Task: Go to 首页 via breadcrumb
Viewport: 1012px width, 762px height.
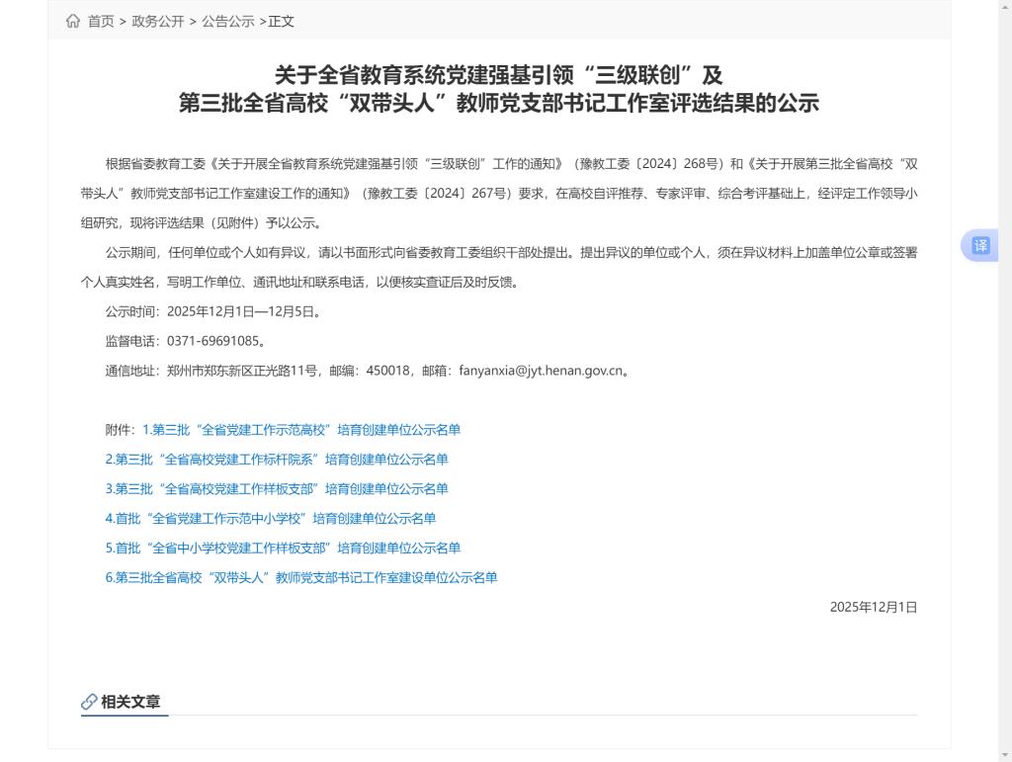Action: pyautogui.click(x=101, y=22)
